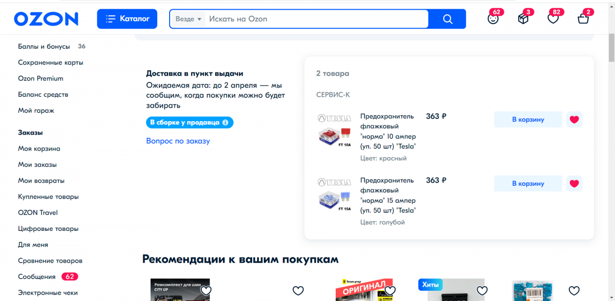Click the Вопрос по заказу link

pos(178,141)
